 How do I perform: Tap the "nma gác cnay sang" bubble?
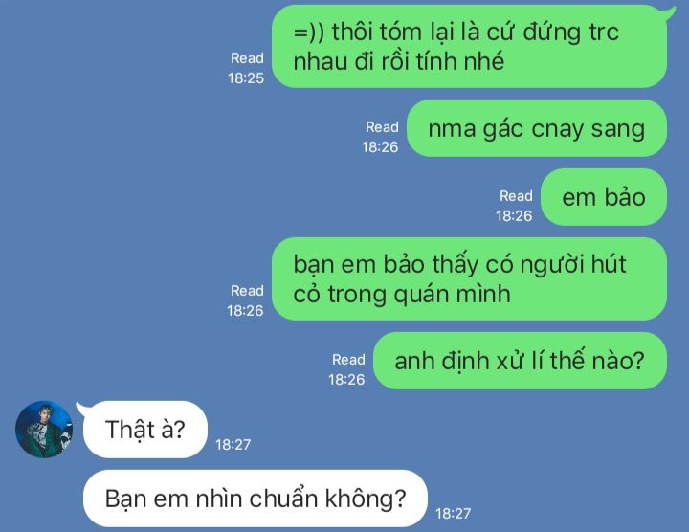537,128
